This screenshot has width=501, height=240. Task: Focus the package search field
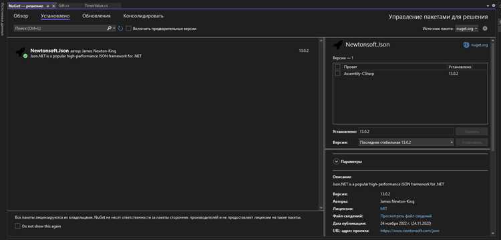(x=60, y=29)
